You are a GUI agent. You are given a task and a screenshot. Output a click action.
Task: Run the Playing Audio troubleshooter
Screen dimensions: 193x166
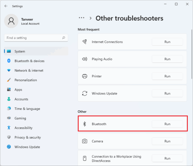[167, 59]
